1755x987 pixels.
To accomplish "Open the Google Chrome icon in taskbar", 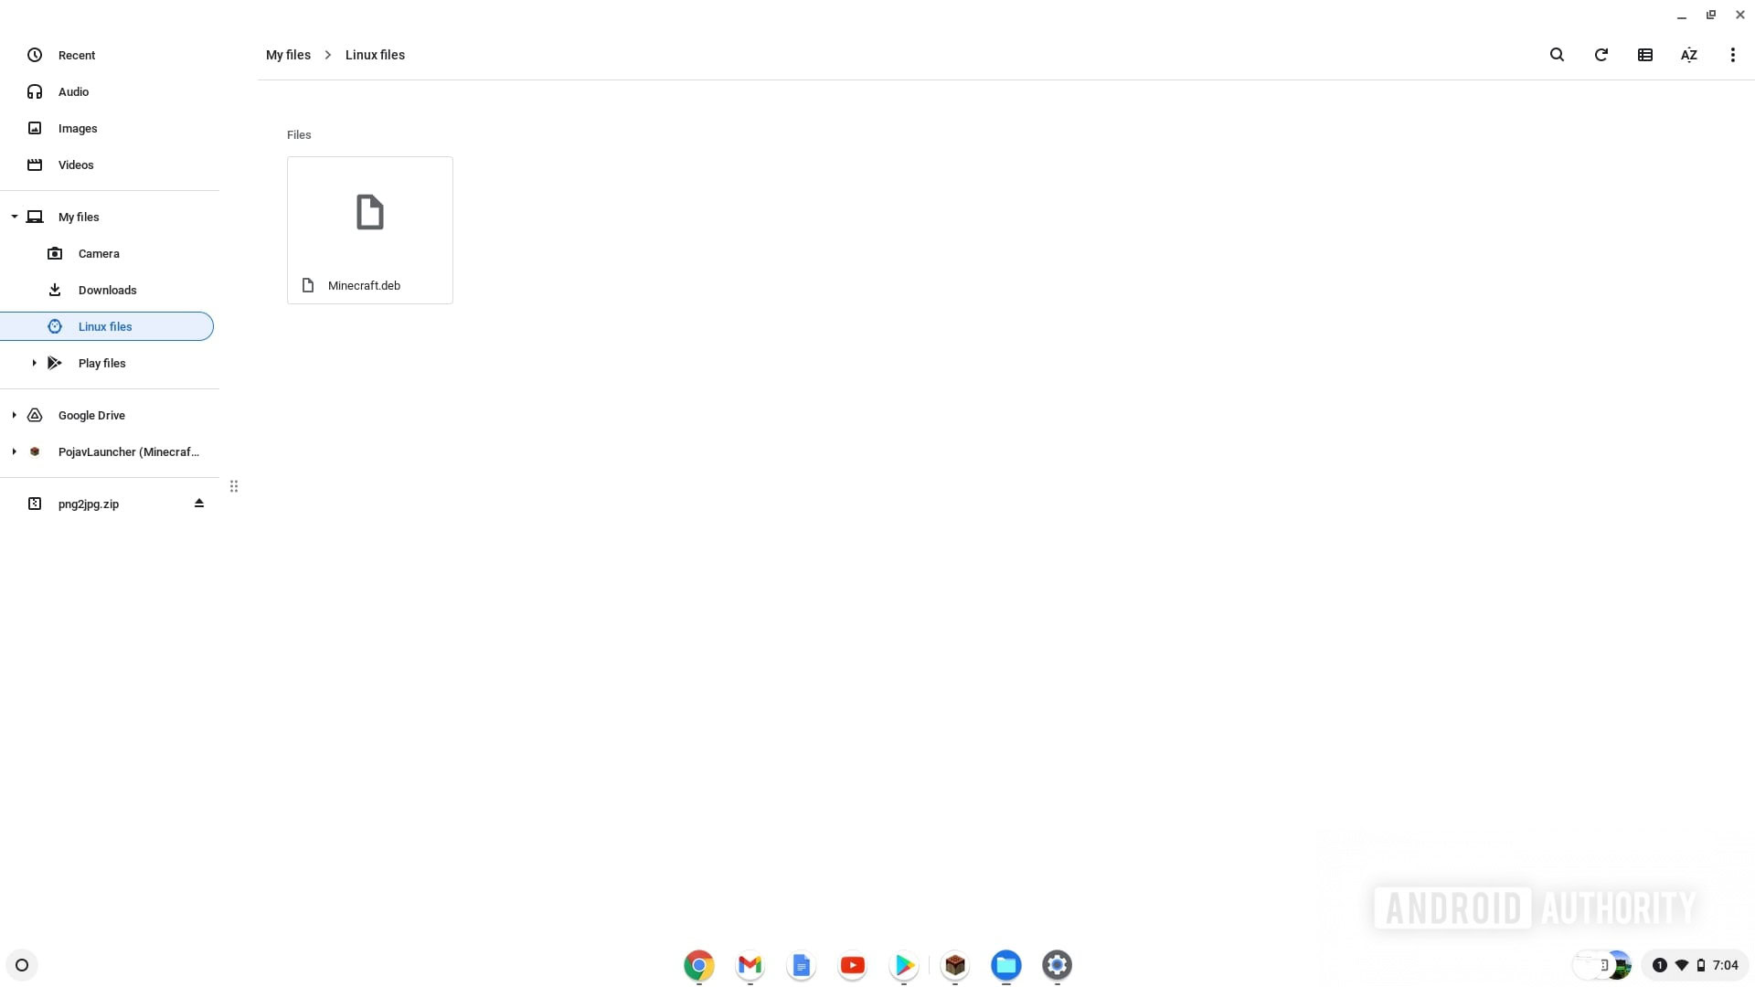I will 698,964.
